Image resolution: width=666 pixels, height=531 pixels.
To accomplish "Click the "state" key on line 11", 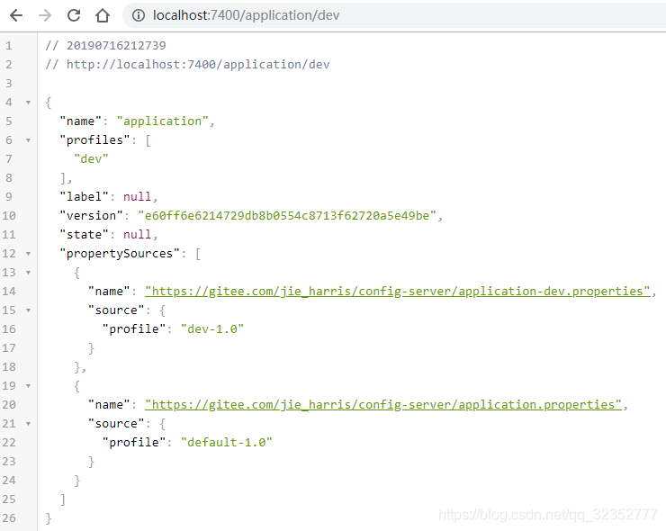I will pyautogui.click(x=84, y=235).
